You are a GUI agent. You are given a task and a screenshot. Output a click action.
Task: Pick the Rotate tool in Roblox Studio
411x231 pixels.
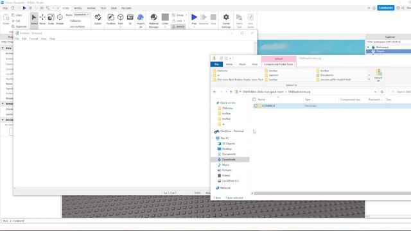60,19
